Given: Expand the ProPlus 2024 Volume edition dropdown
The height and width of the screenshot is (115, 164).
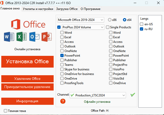Looking at the screenshot, I should pyautogui.click(x=83, y=27).
